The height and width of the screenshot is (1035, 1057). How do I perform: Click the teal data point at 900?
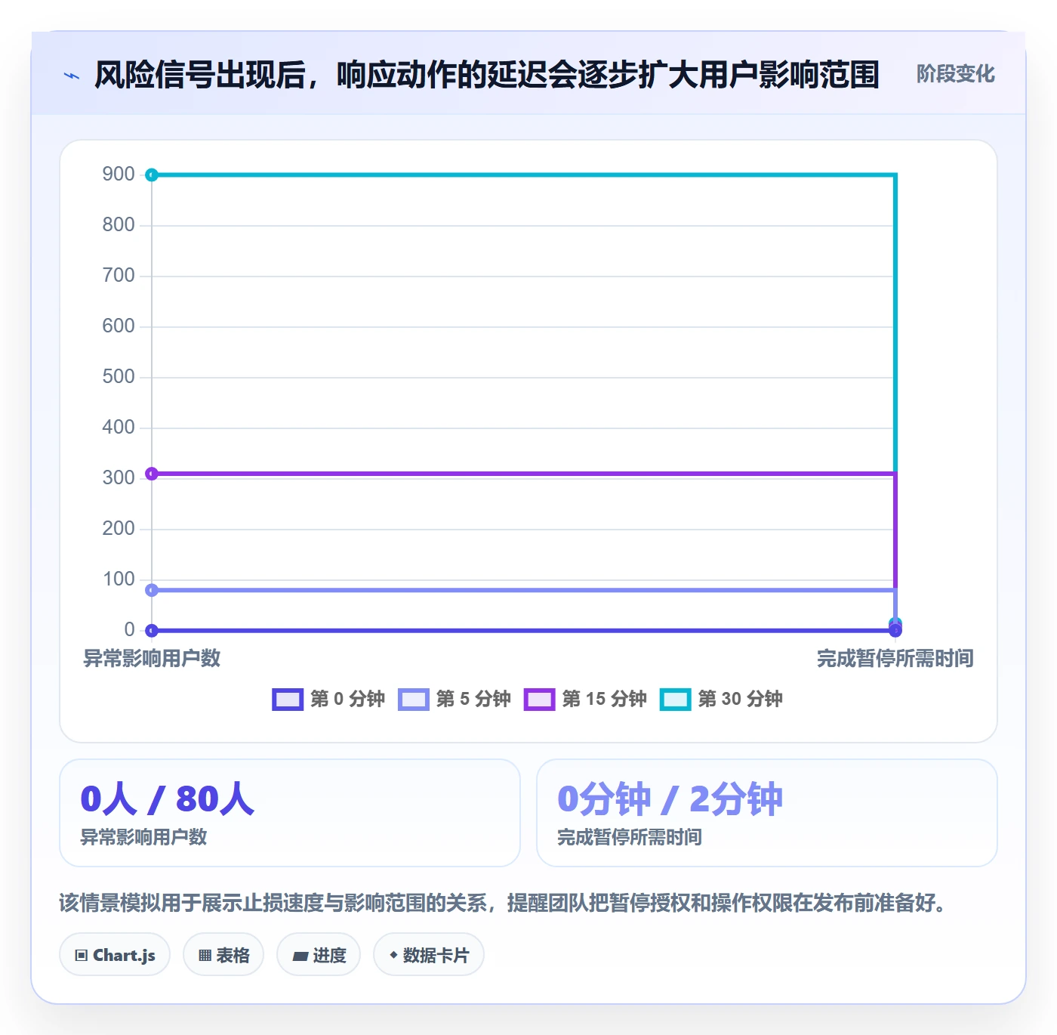point(152,175)
